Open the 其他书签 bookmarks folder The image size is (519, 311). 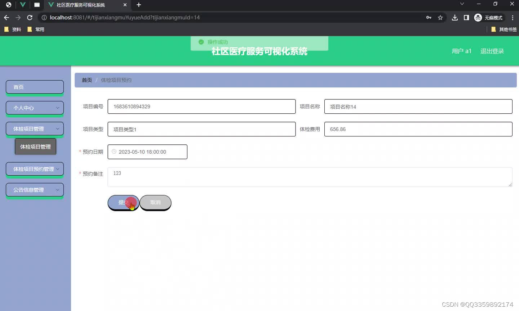[504, 30]
